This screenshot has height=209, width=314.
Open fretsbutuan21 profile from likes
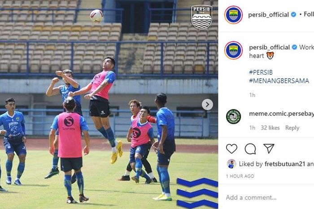pos(285,164)
